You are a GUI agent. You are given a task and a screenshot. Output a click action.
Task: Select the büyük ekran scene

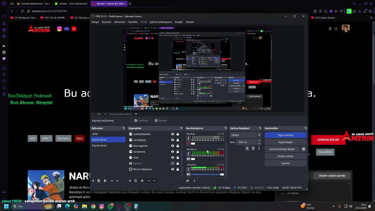(108, 145)
